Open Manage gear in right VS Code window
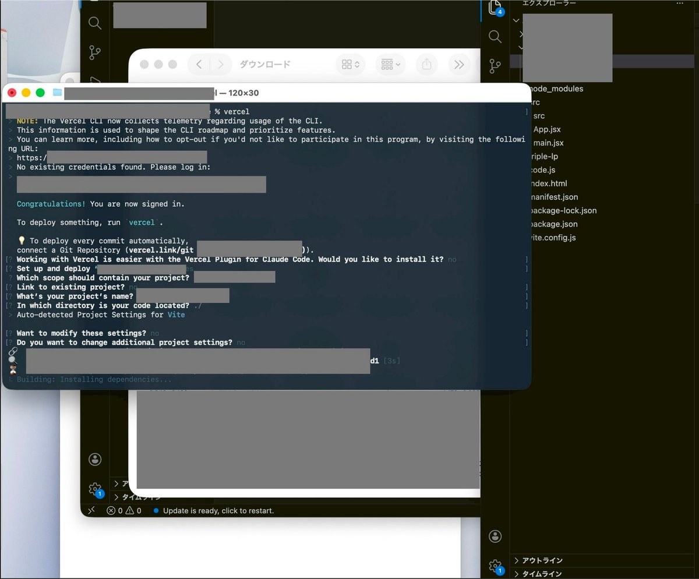Image resolution: width=699 pixels, height=579 pixels. point(495,566)
